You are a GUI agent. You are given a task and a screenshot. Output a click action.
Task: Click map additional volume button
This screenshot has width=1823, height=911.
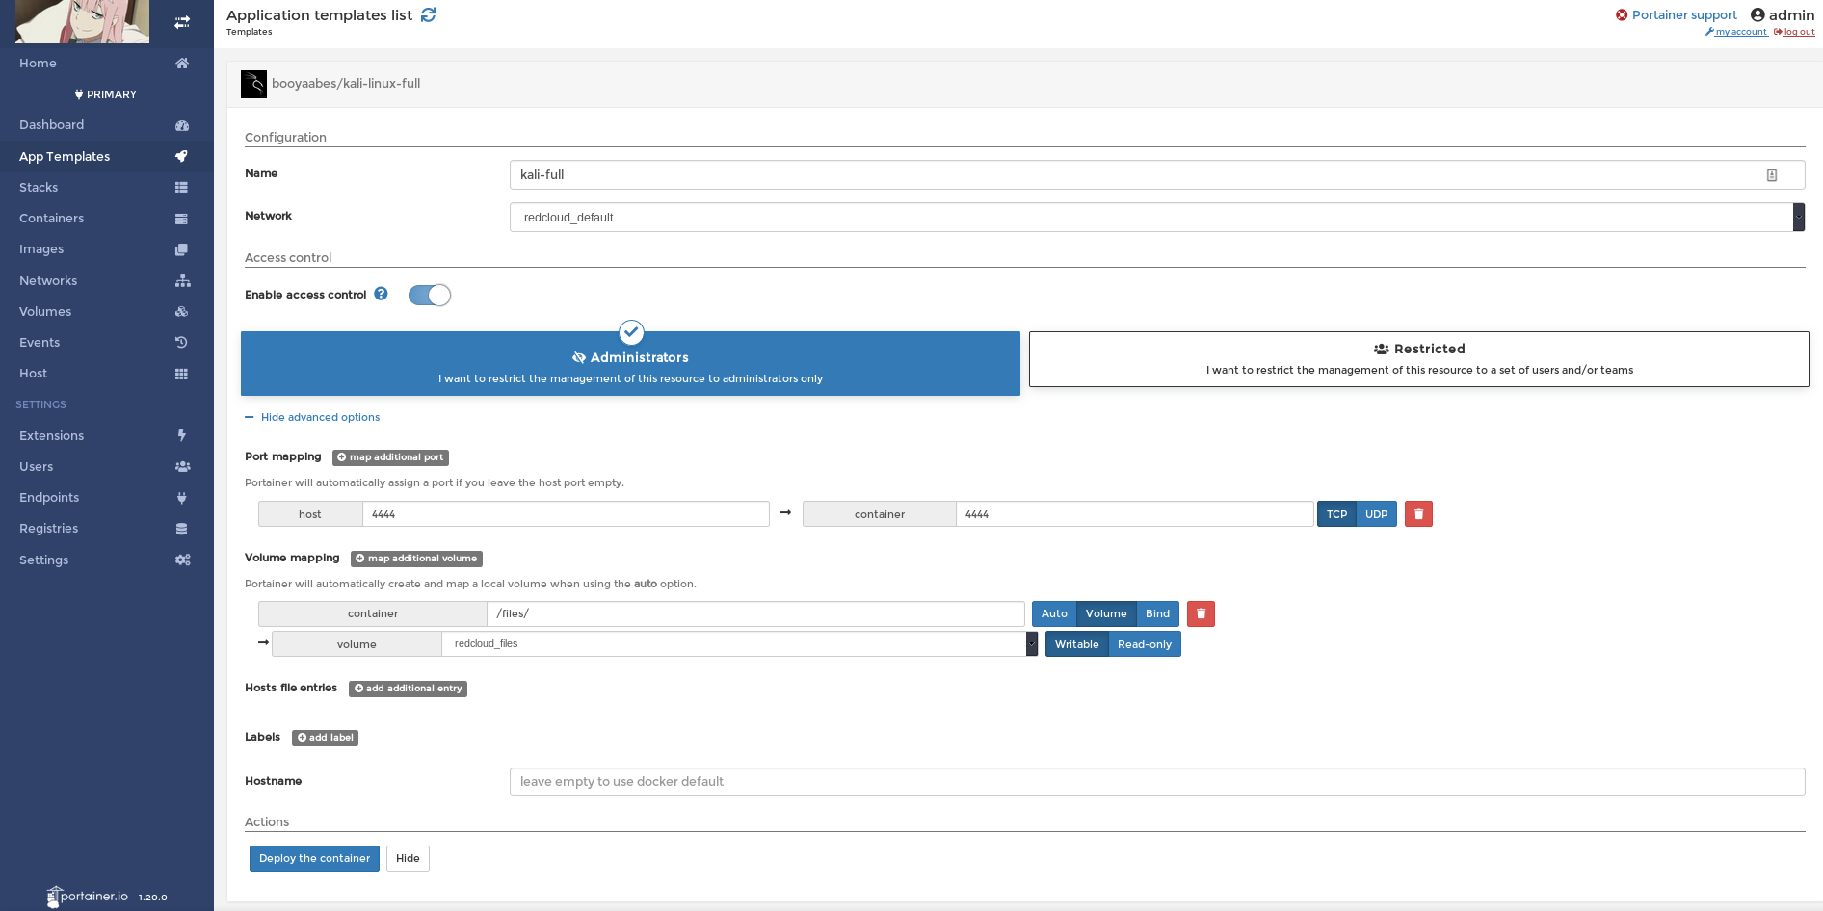416,559
